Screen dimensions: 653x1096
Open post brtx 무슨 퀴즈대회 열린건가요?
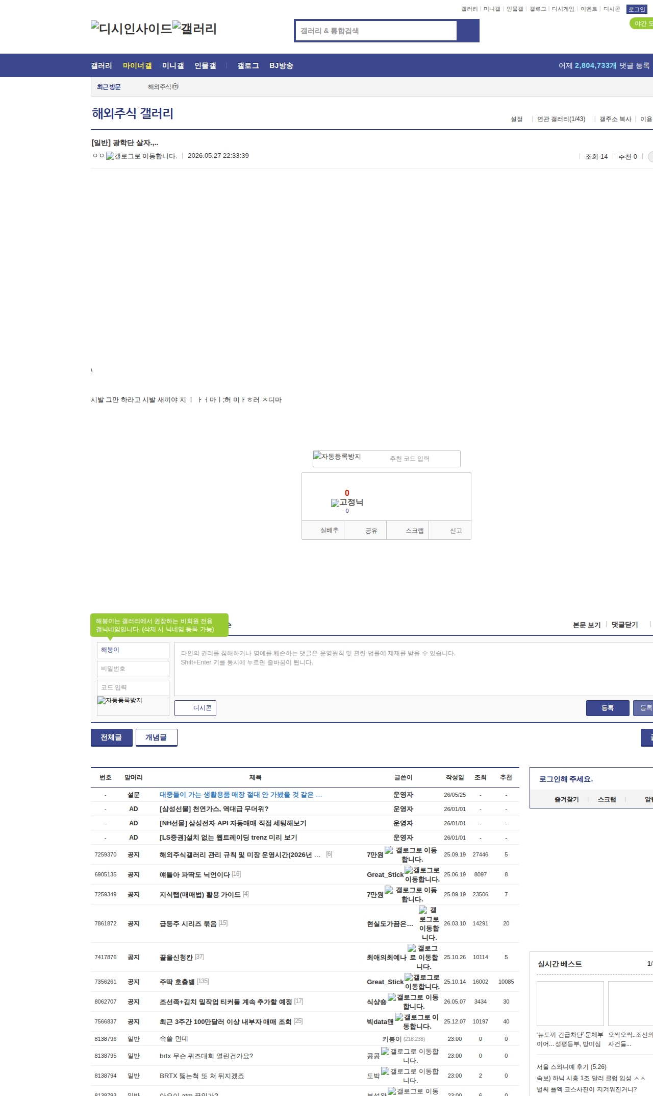click(206, 1056)
